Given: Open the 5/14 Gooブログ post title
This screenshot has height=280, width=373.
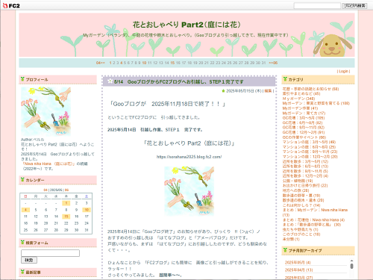Looking at the screenshot, I should point(178,81).
